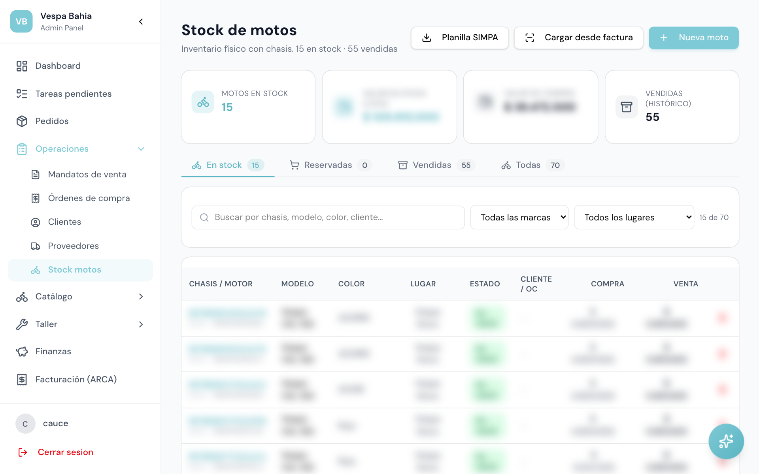Select Stock motos in sidebar

[80, 270]
